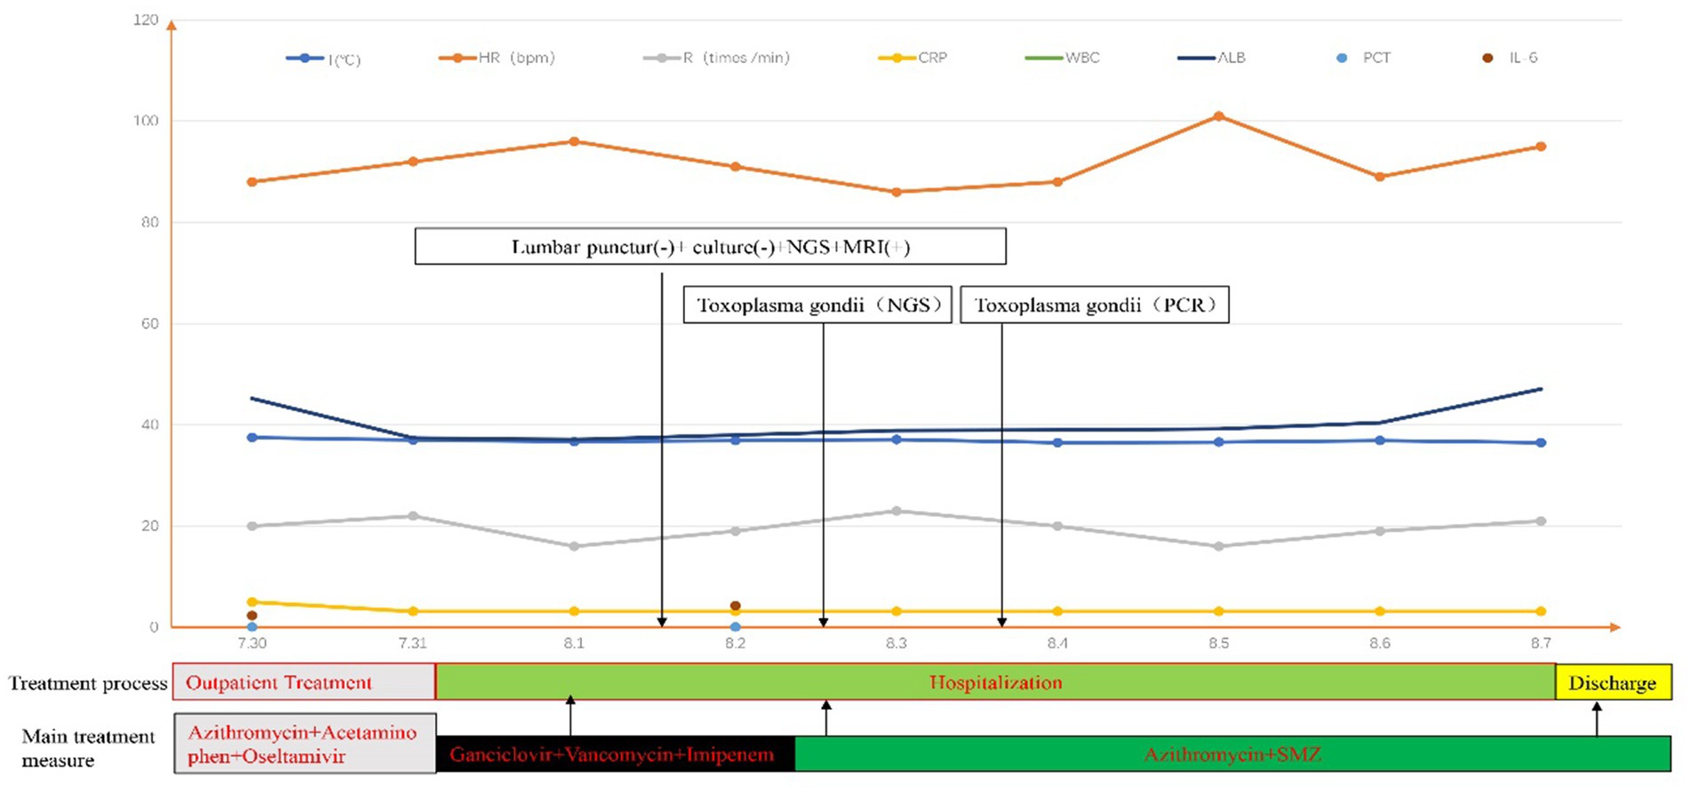Click the 40 y-axis value
Image resolution: width=1690 pixels, height=793 pixels.
[150, 424]
